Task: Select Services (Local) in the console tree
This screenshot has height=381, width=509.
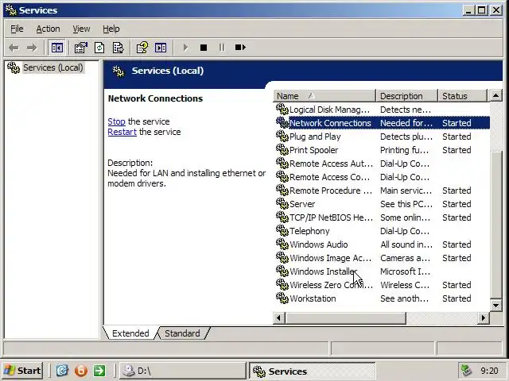Action: coord(53,67)
